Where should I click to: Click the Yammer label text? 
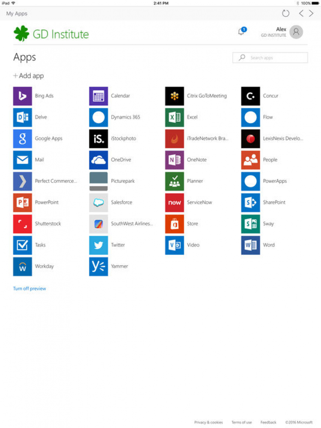pos(119,266)
